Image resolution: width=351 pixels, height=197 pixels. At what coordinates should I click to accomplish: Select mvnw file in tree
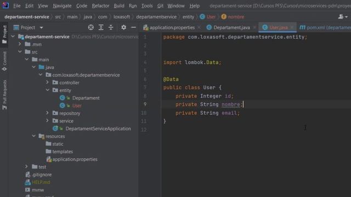(38, 190)
